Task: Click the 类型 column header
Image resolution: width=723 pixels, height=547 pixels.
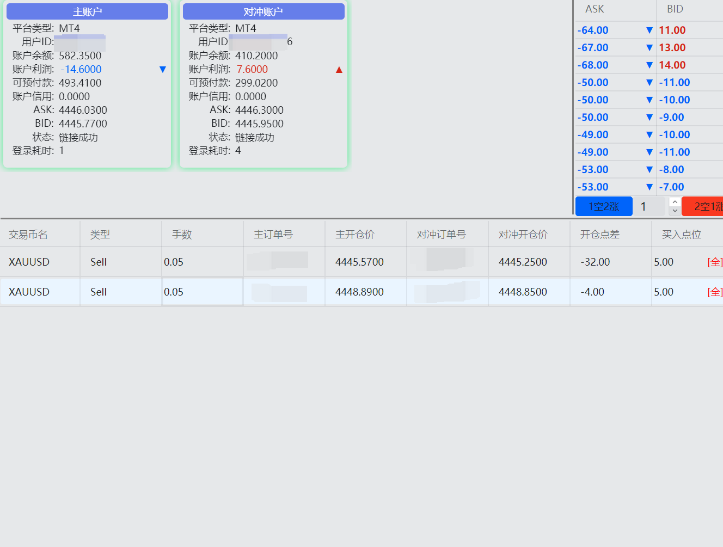Action: tap(100, 235)
